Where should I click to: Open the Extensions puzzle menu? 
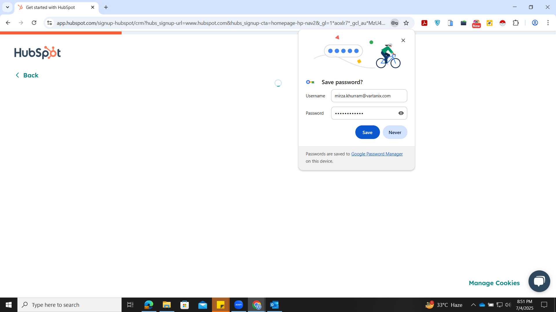[x=515, y=23]
